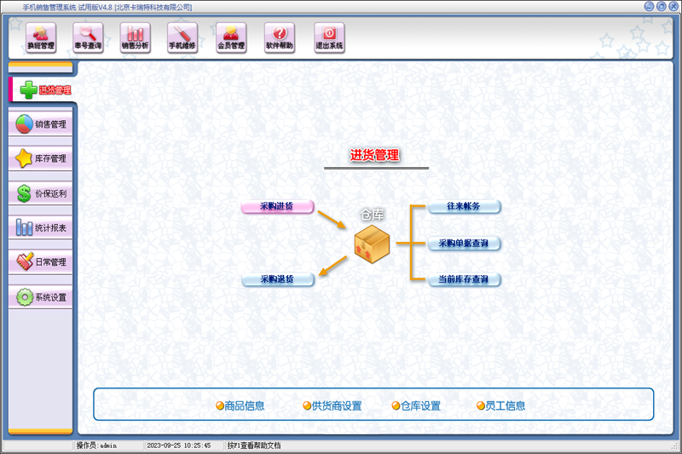
Task: Click the 按F1查看帮助文档 status text
Action: (254, 445)
